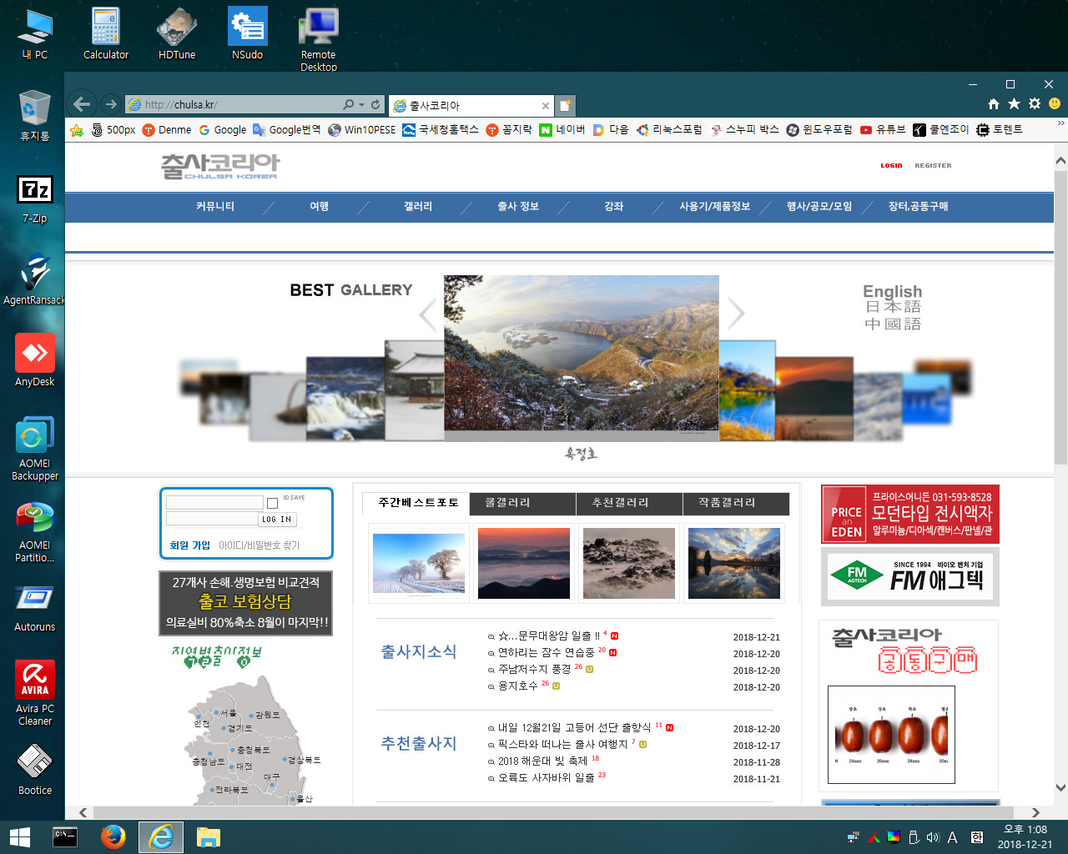Open post 연하리는 잠수 연습중

pos(546,652)
